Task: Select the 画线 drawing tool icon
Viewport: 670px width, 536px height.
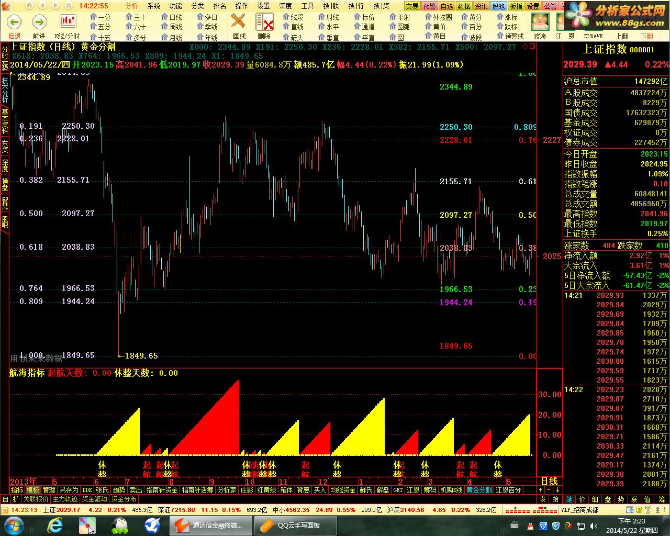Action: tap(239, 22)
